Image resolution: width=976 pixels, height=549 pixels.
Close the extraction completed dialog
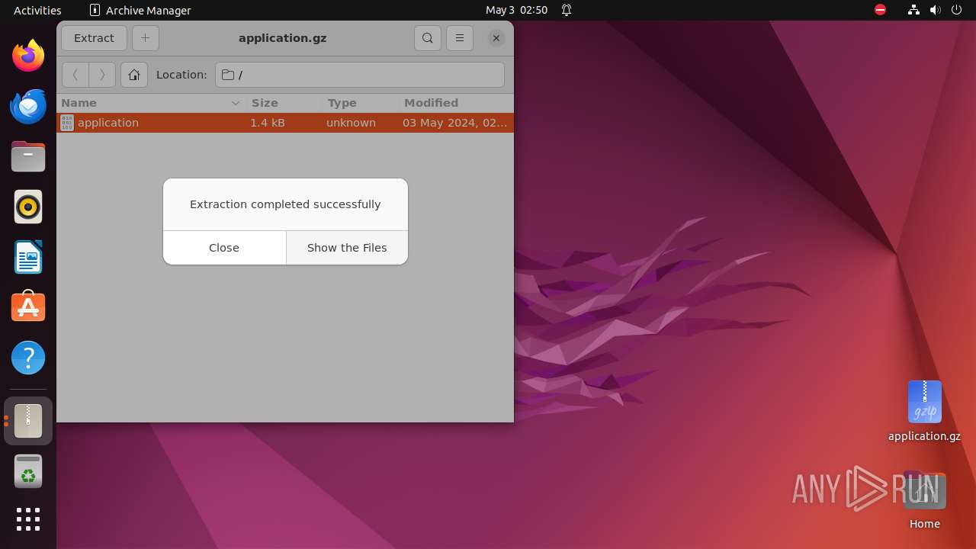(x=224, y=248)
